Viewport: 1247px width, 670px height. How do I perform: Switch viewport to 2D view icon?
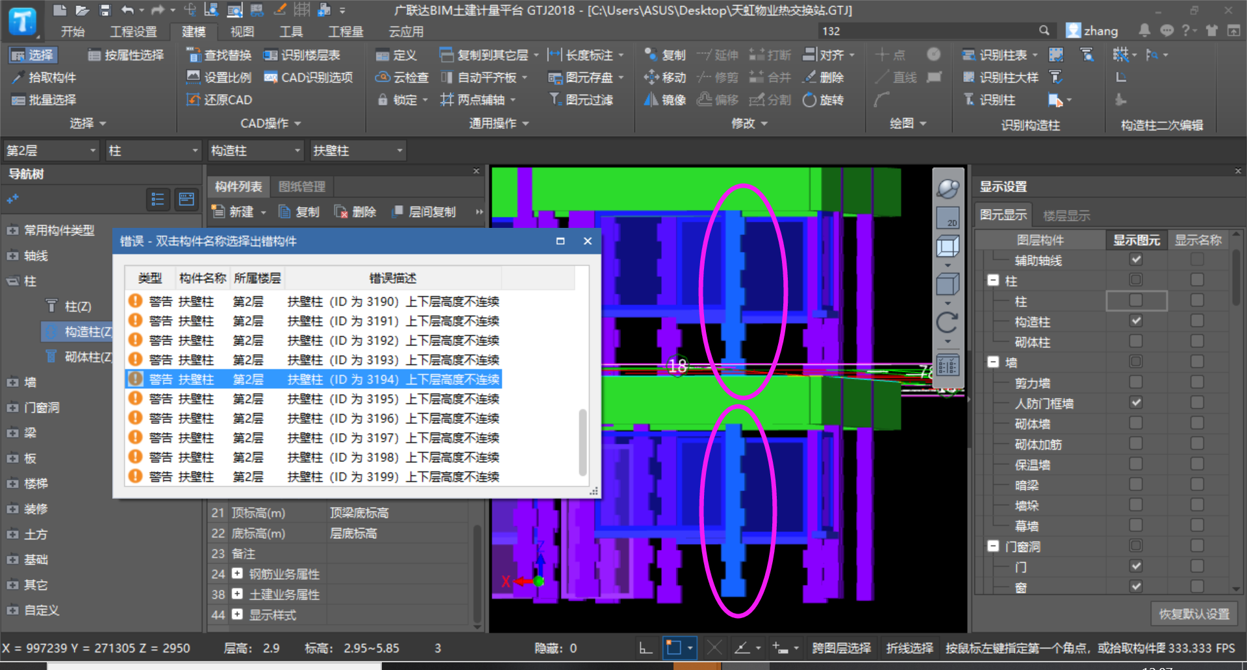(x=948, y=217)
